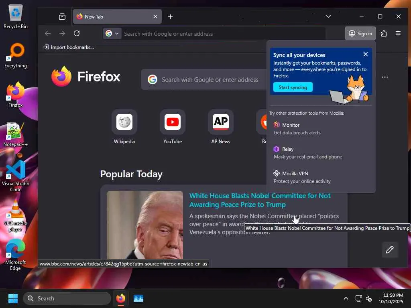
Task: Open the Extensions puzzle icon
Action: [x=384, y=34]
